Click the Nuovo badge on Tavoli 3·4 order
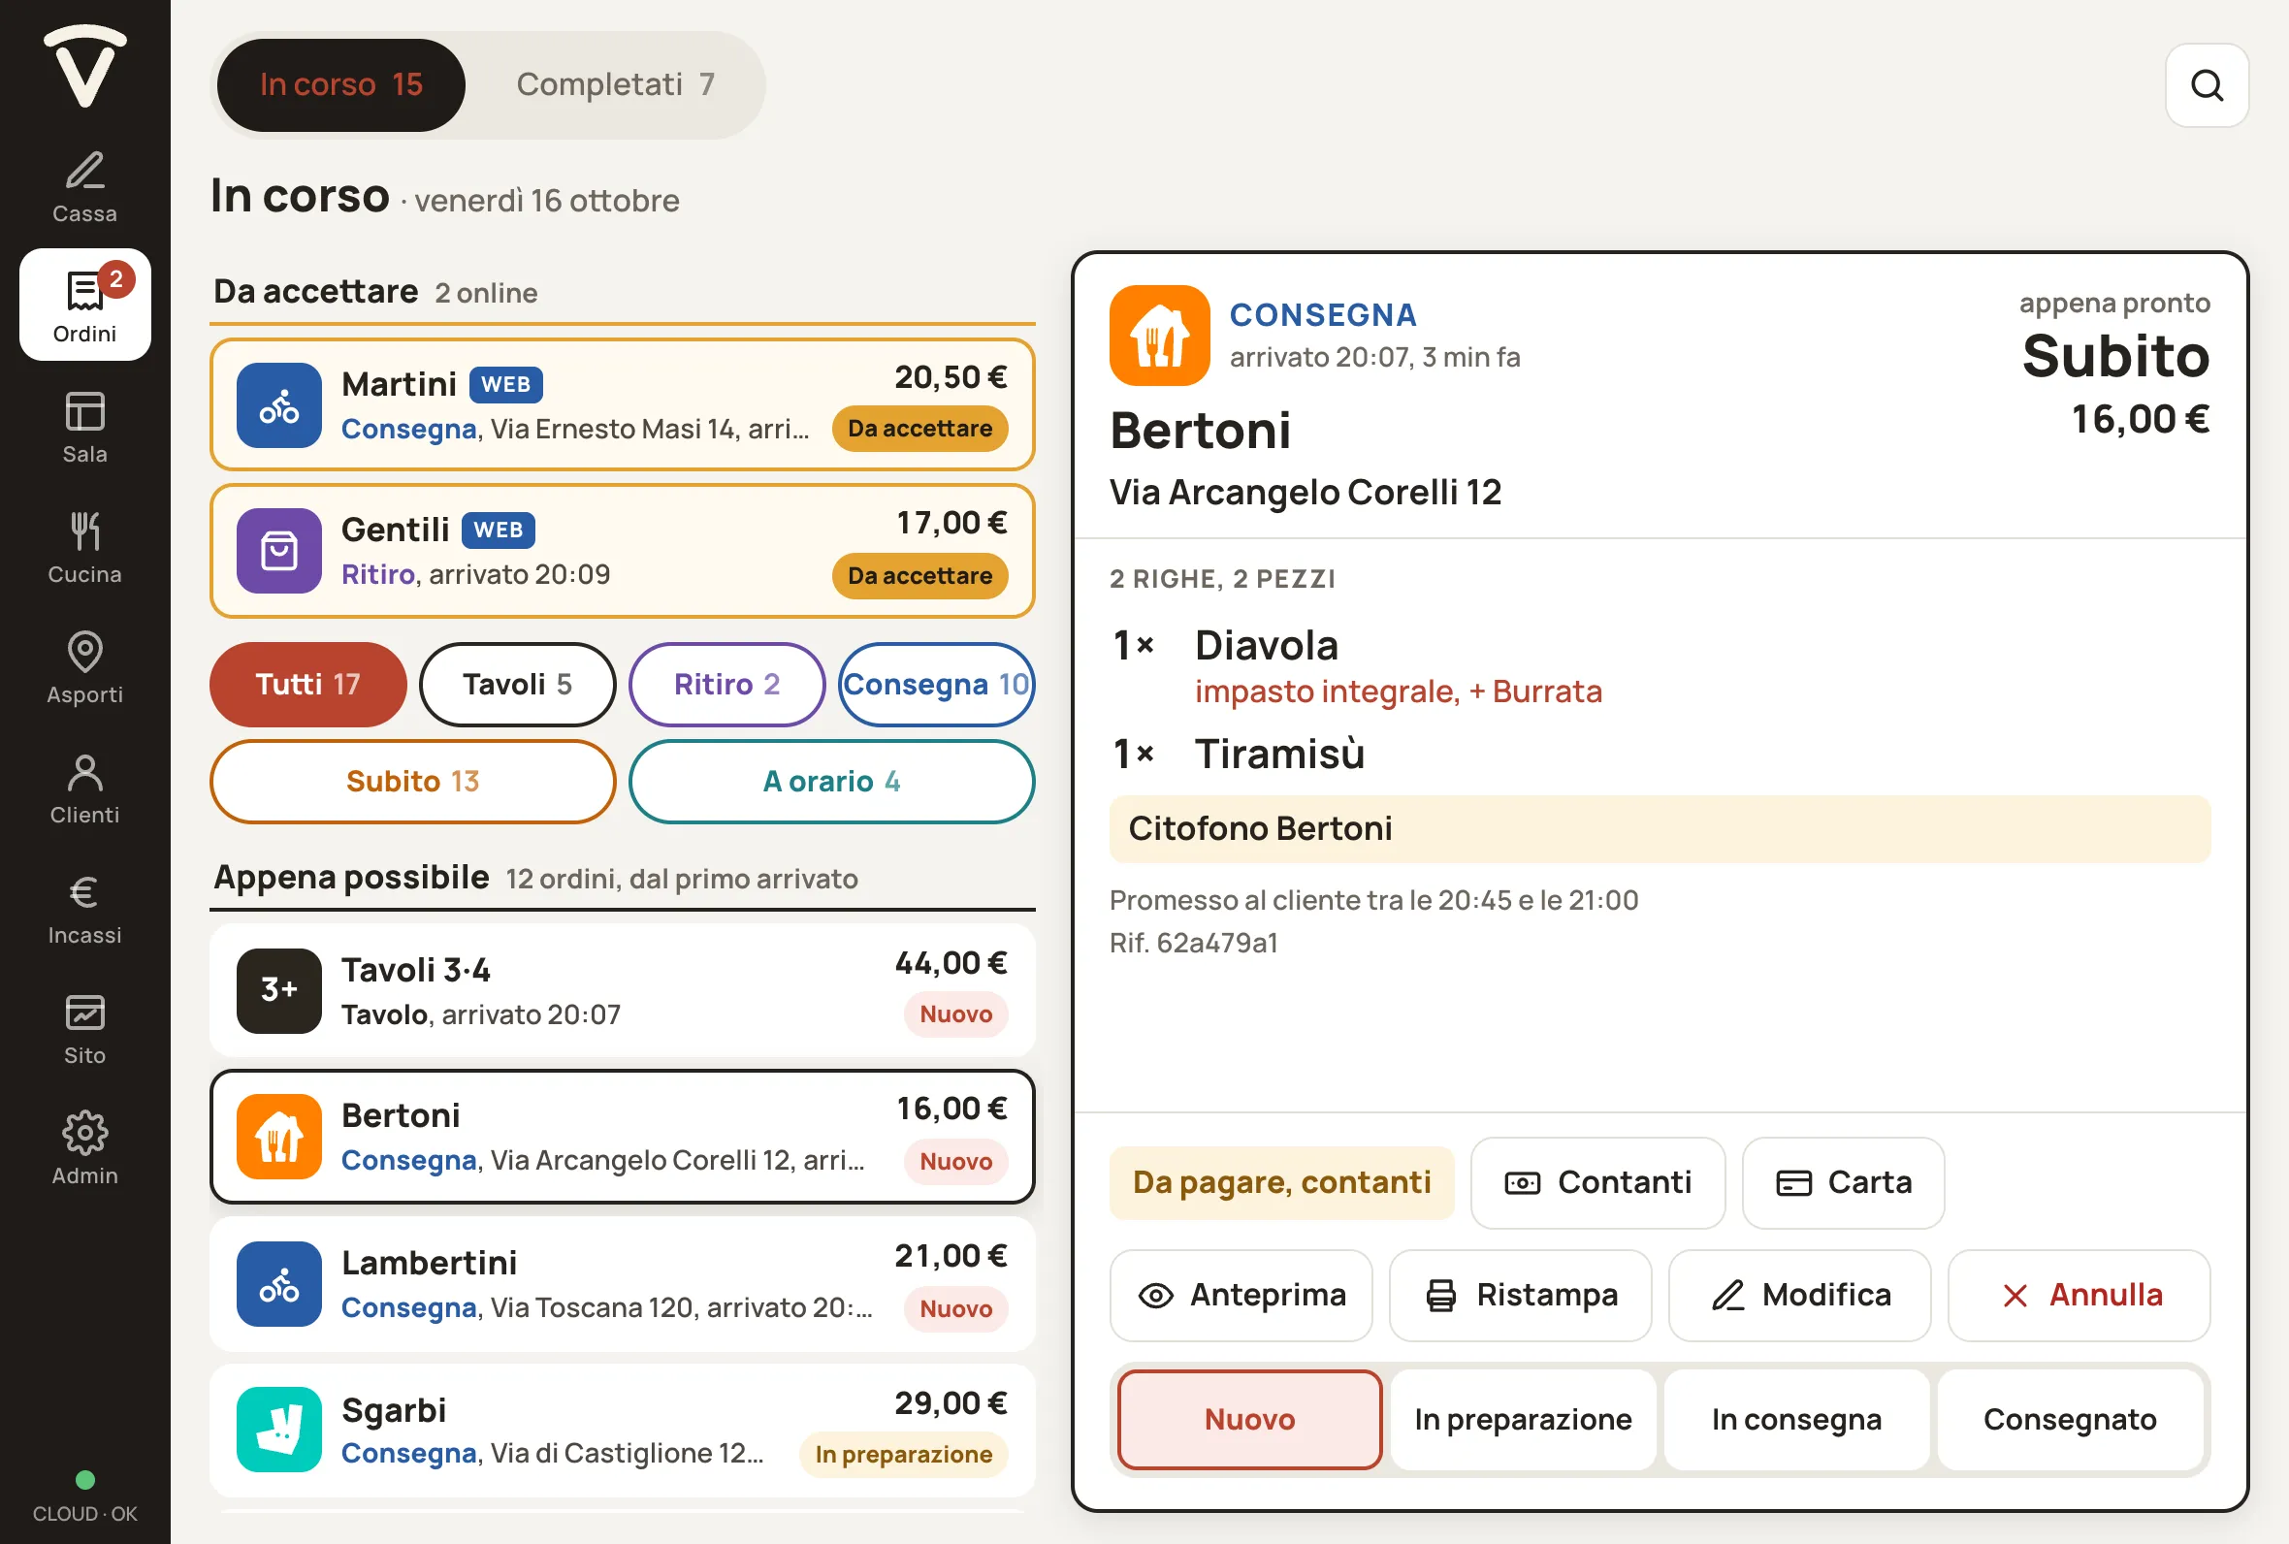Viewport: 2289px width, 1544px height. (x=955, y=1014)
